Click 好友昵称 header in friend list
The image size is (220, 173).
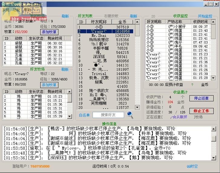coord(99,22)
